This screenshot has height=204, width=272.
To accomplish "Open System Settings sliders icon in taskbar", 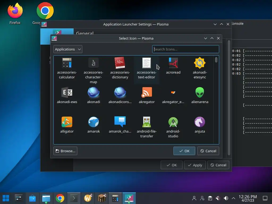I will pyautogui.click(x=18, y=198).
